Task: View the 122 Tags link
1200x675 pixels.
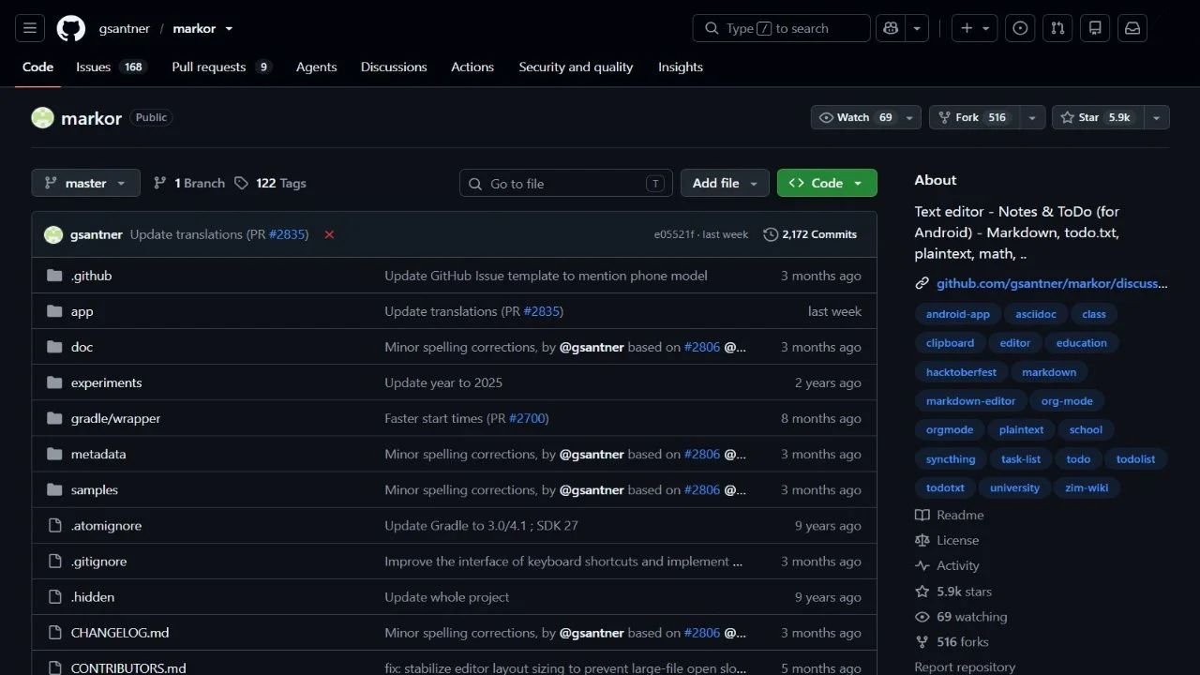Action: point(270,183)
